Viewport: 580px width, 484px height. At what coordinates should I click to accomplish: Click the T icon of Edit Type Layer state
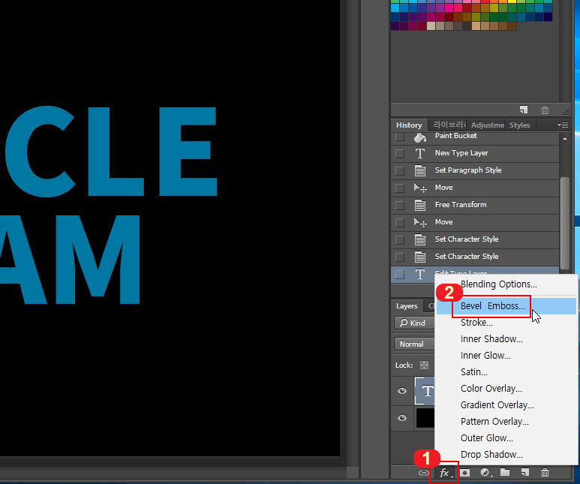click(420, 274)
